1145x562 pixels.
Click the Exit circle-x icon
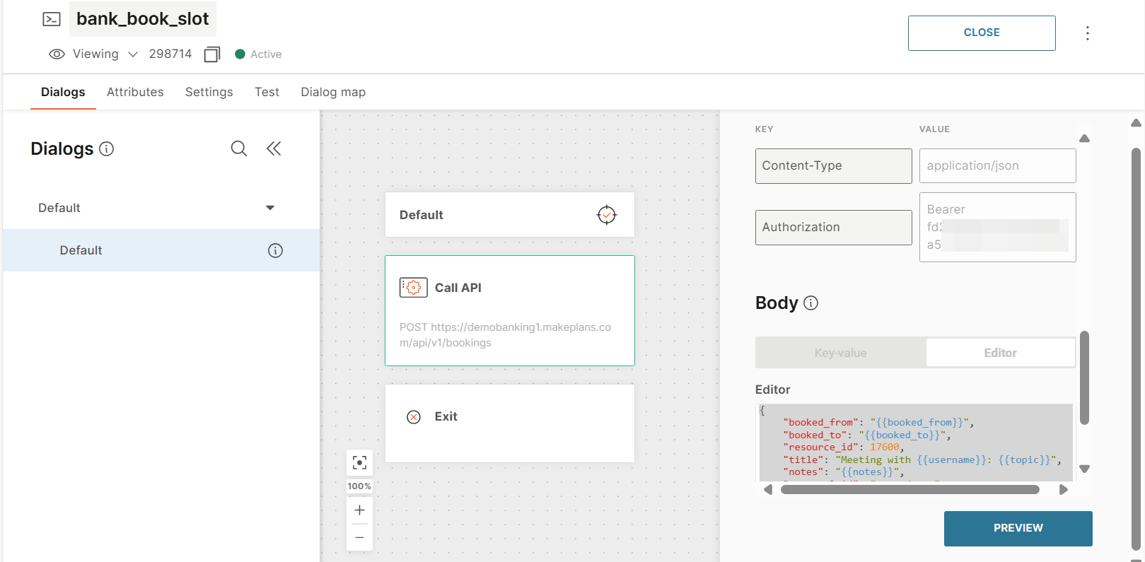click(414, 417)
